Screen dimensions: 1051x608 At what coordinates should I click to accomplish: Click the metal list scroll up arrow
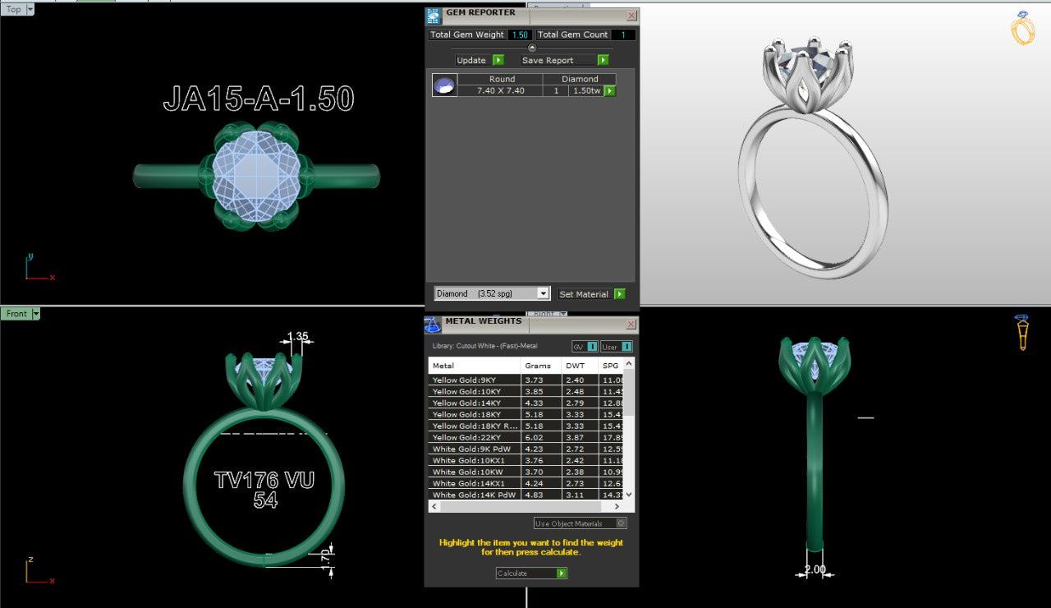pos(629,363)
